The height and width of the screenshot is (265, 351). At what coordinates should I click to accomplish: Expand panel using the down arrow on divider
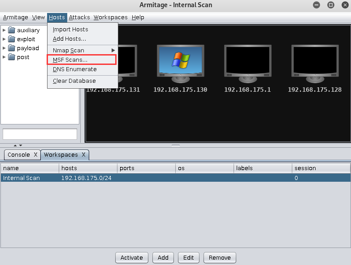21,145
